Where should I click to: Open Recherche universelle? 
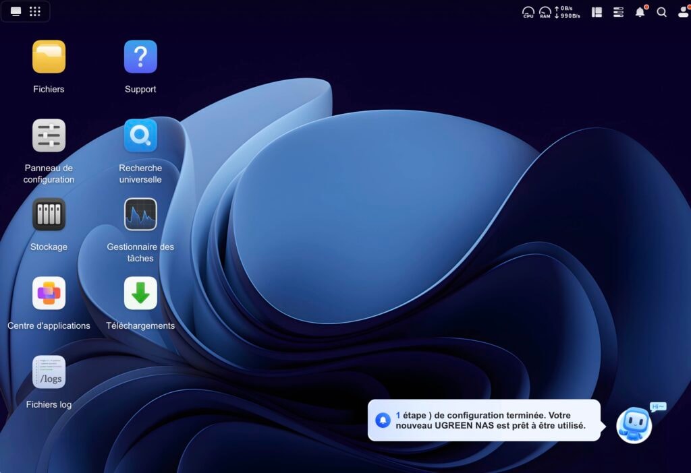coord(140,135)
